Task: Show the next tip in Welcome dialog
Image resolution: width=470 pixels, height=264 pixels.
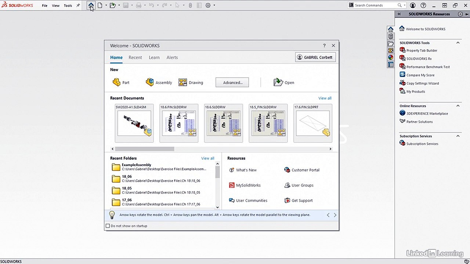Action: tap(335, 215)
